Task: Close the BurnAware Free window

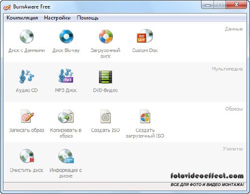Action: tap(236, 4)
